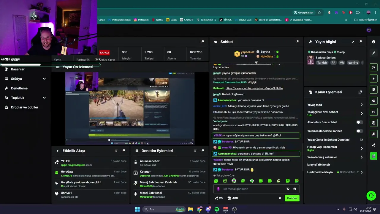Pop out the Yayın bilgisi panel
This screenshot has width=380, height=214.
pos(360,42)
